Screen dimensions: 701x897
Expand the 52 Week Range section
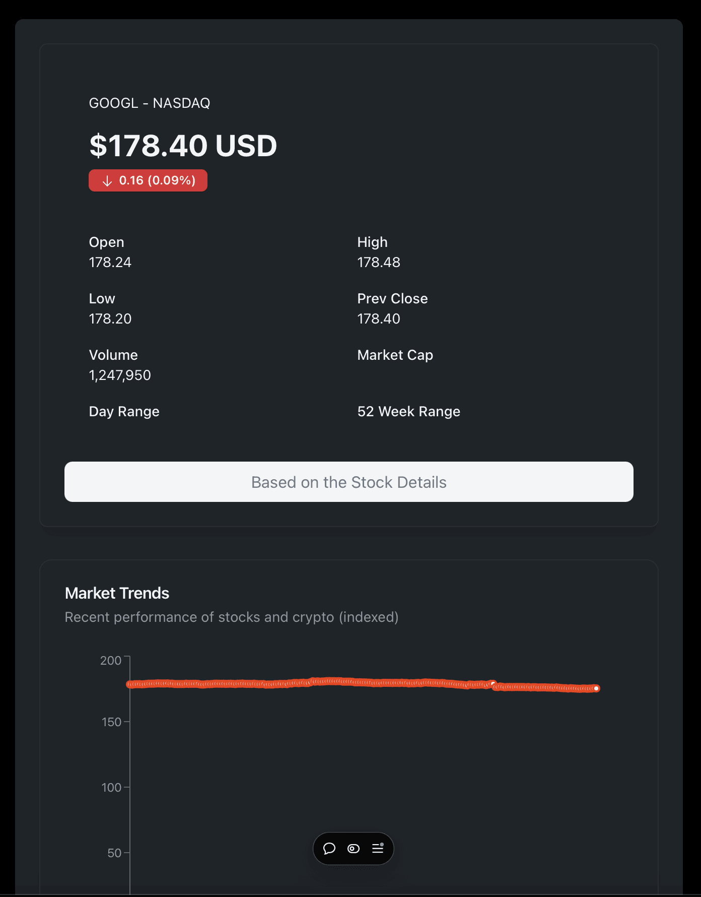tap(408, 412)
